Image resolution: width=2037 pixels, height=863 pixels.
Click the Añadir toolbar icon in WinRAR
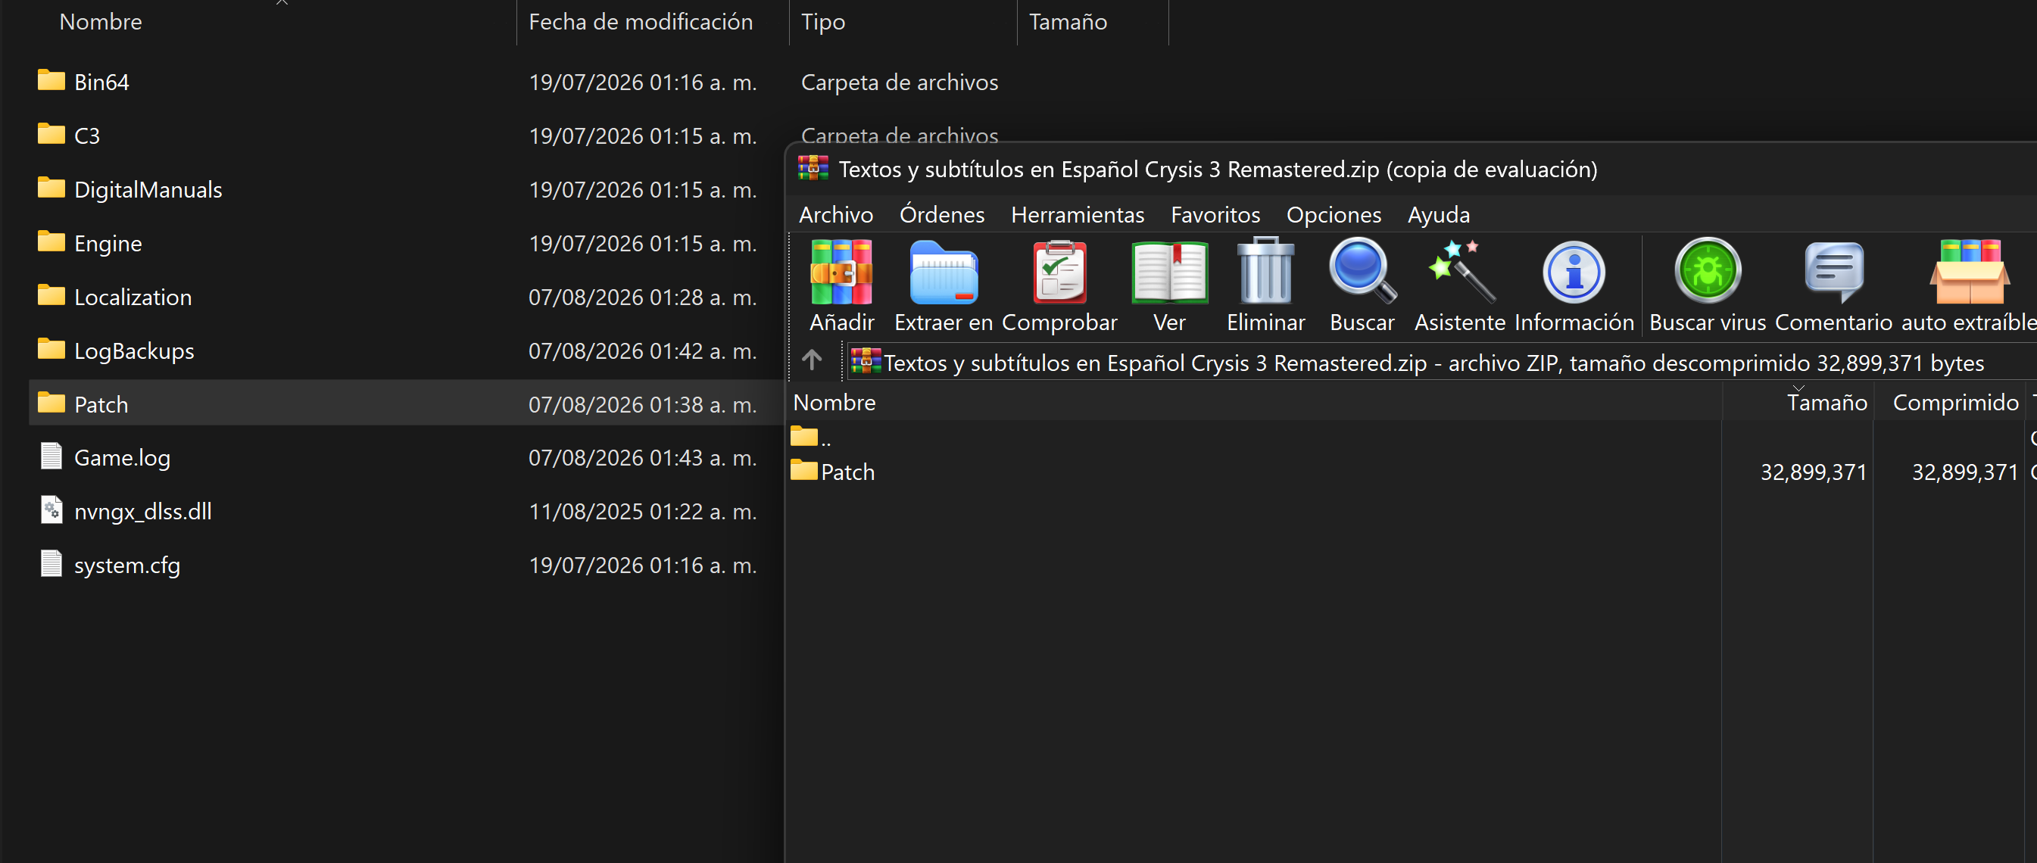841,273
